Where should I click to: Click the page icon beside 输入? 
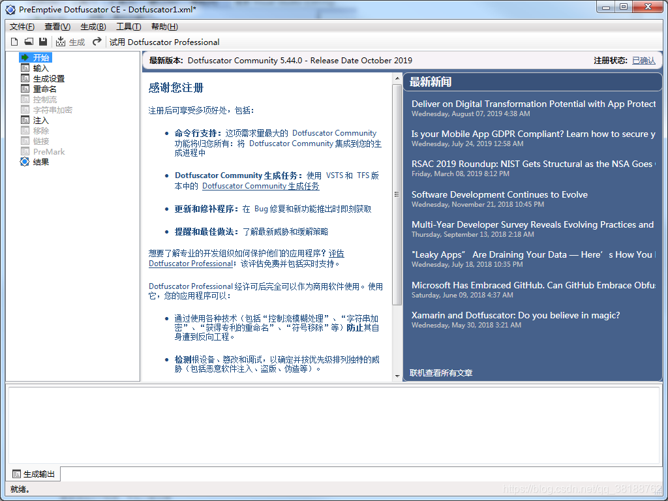[25, 68]
